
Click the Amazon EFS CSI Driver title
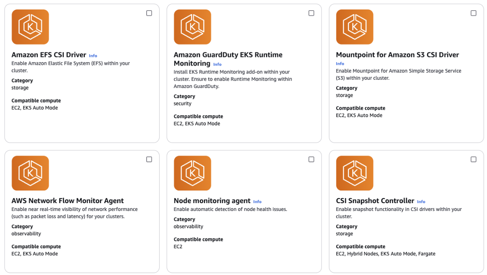coord(49,55)
